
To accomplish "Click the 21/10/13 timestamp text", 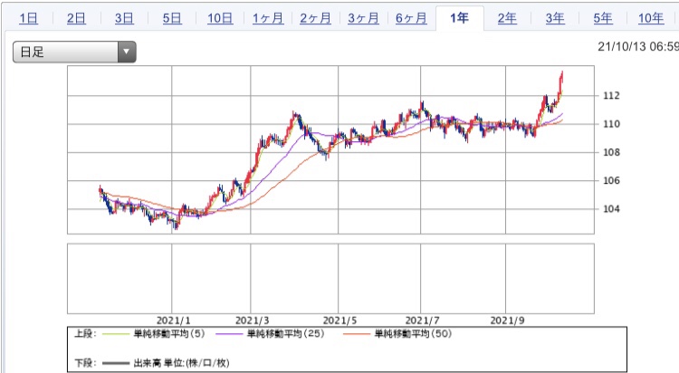I will [638, 47].
